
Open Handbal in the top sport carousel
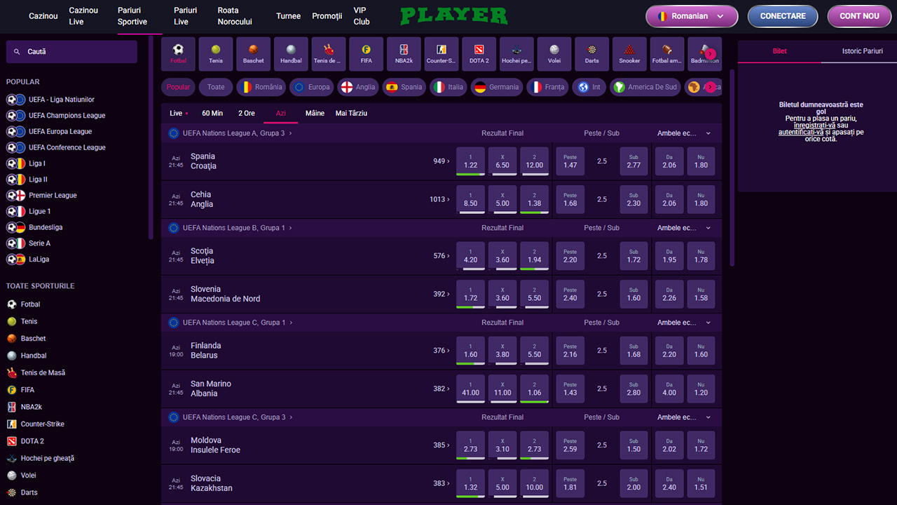(x=291, y=54)
